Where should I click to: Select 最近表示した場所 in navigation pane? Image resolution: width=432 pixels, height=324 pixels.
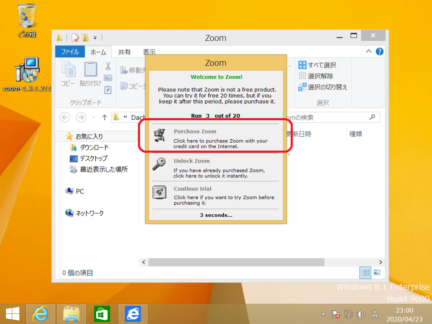[98, 169]
